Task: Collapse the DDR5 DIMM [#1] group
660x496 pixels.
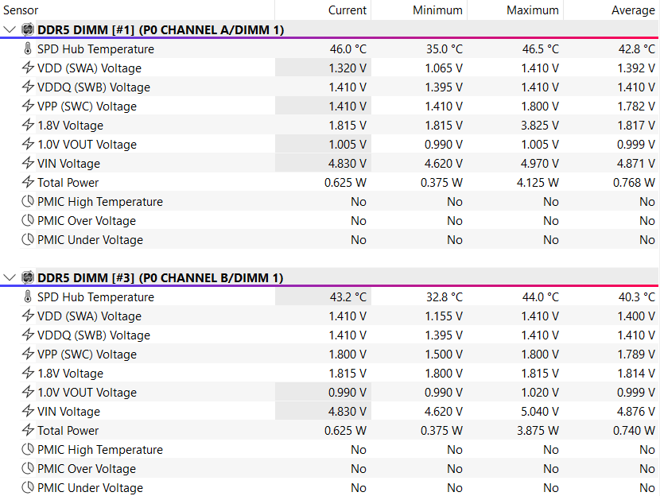Action: tap(10, 30)
